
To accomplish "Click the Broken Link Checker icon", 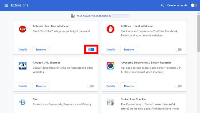I will click(x=111, y=102).
